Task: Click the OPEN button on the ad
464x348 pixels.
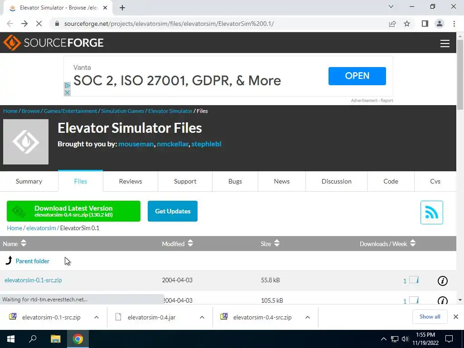Action: point(357,76)
